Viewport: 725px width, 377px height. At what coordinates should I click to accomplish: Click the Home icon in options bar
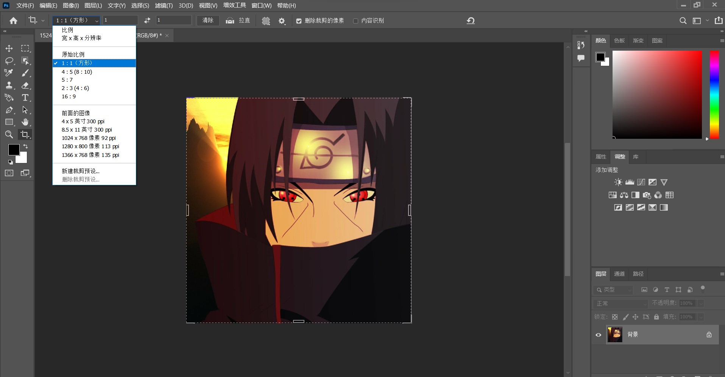(x=13, y=20)
